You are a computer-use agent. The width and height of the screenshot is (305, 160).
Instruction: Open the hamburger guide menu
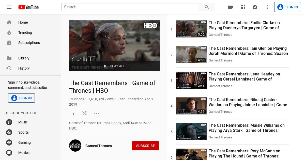9,7
